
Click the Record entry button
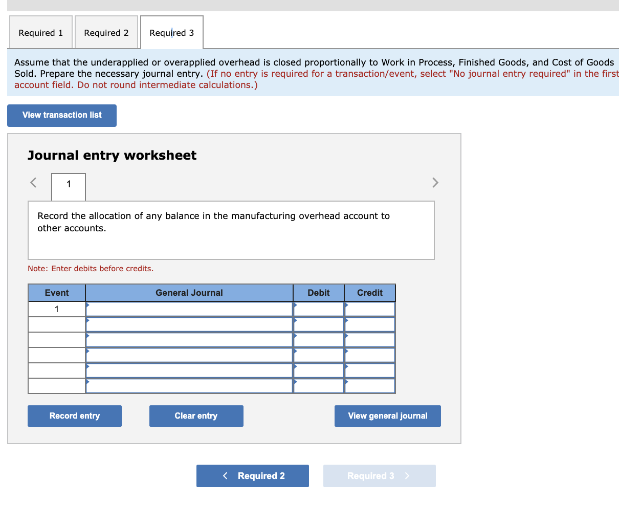tap(74, 416)
